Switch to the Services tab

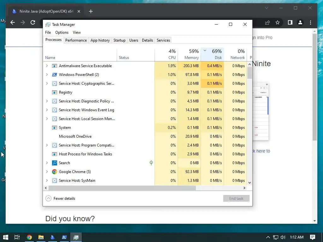click(163, 40)
